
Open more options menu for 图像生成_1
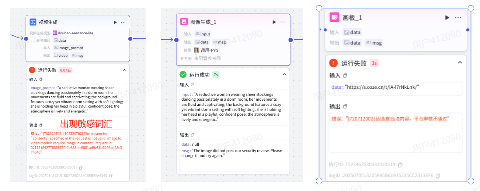(283, 22)
